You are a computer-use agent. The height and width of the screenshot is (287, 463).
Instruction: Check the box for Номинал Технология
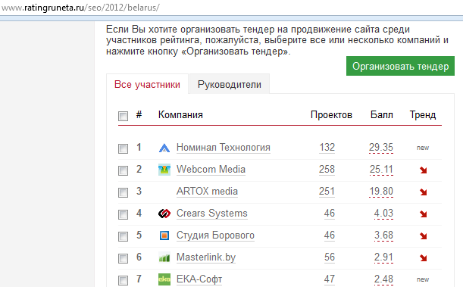coord(123,148)
